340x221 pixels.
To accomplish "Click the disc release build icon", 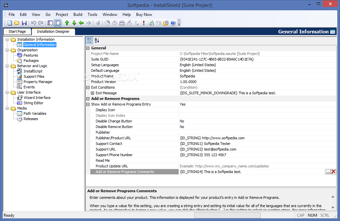I will coord(107,23).
